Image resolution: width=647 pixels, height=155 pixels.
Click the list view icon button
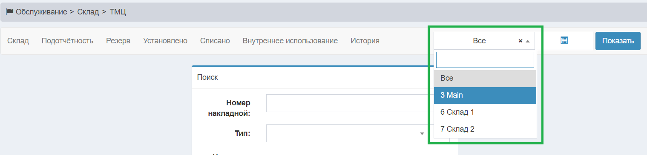(x=564, y=41)
